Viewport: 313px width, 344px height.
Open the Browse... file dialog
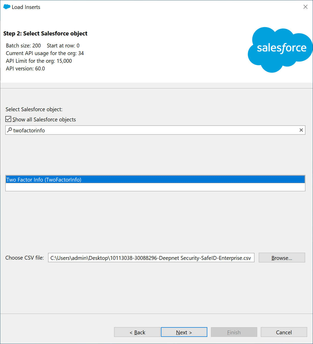(x=282, y=258)
